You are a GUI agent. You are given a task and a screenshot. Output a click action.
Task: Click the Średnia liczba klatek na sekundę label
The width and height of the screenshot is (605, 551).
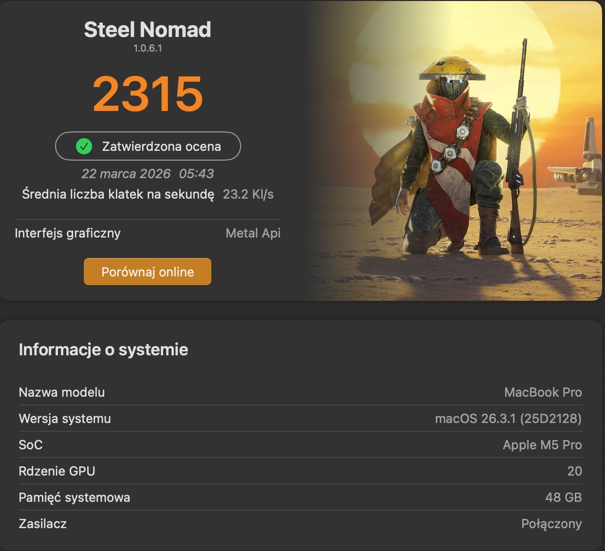coord(118,194)
